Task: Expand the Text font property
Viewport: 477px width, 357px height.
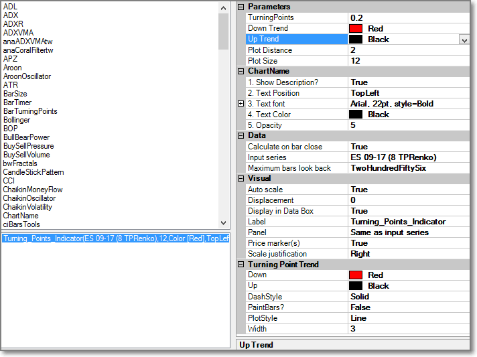Action: pyautogui.click(x=241, y=104)
